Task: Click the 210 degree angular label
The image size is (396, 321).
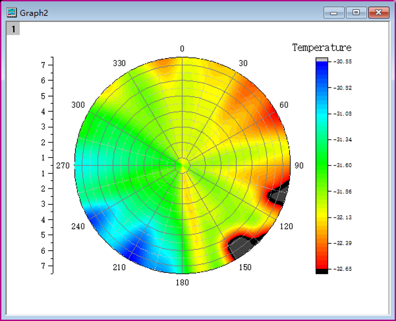Action: pyautogui.click(x=119, y=267)
